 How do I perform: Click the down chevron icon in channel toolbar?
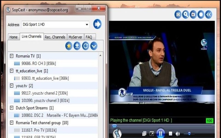[x=94, y=46]
